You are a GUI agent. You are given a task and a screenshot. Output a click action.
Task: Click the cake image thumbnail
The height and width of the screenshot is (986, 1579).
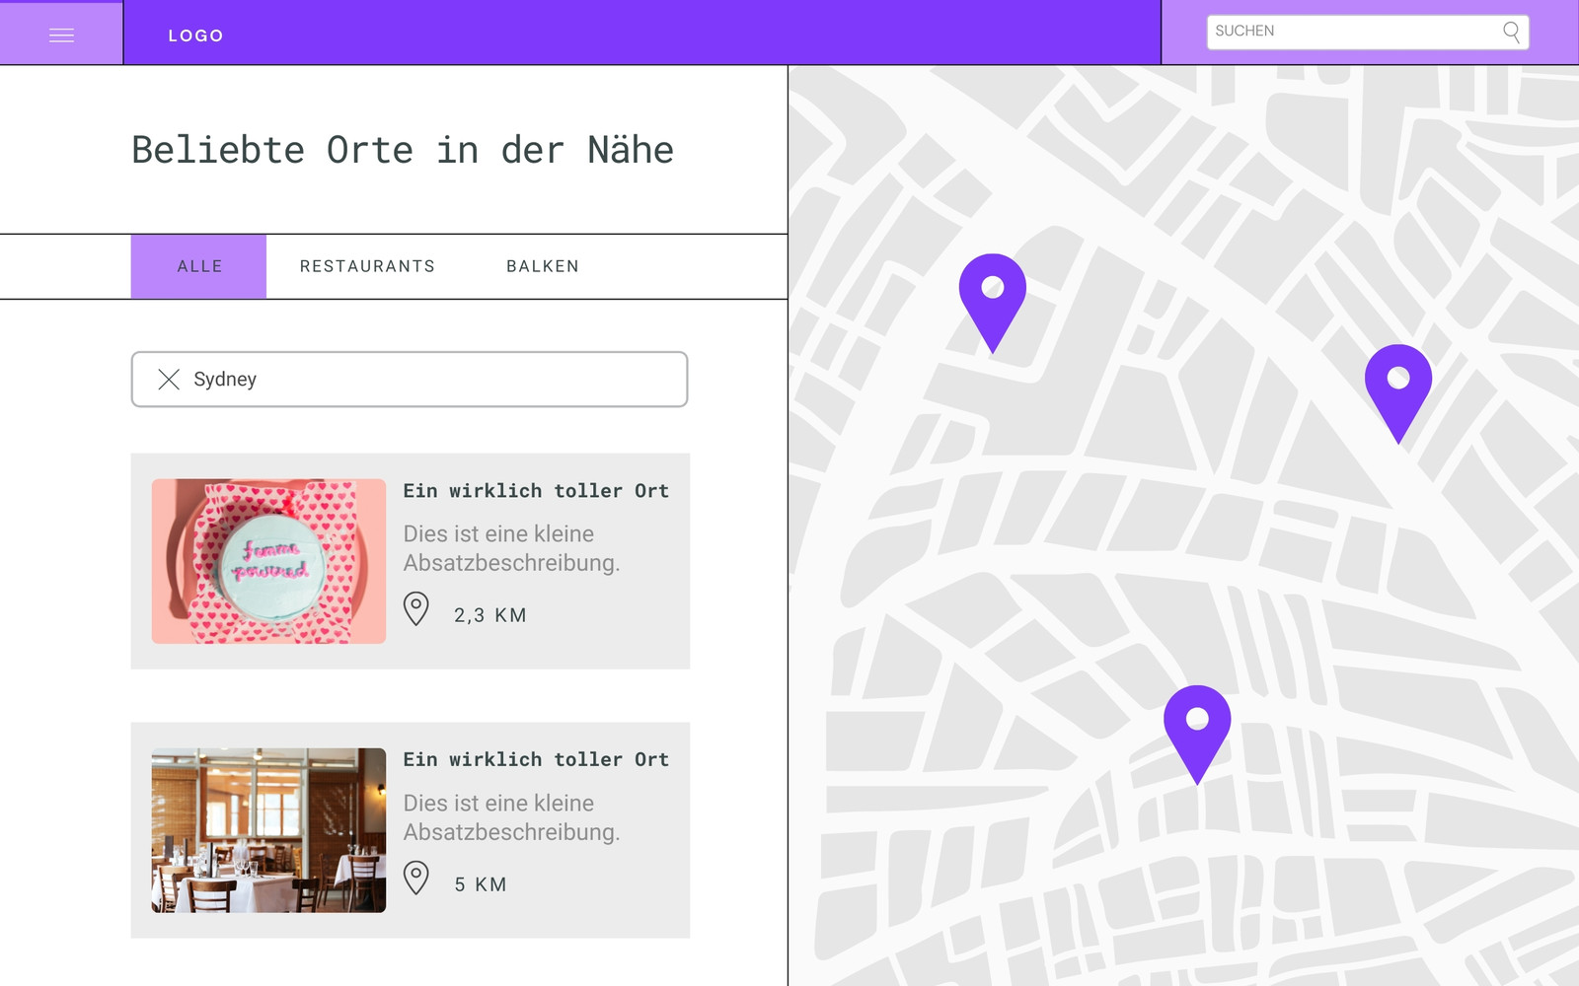point(267,560)
